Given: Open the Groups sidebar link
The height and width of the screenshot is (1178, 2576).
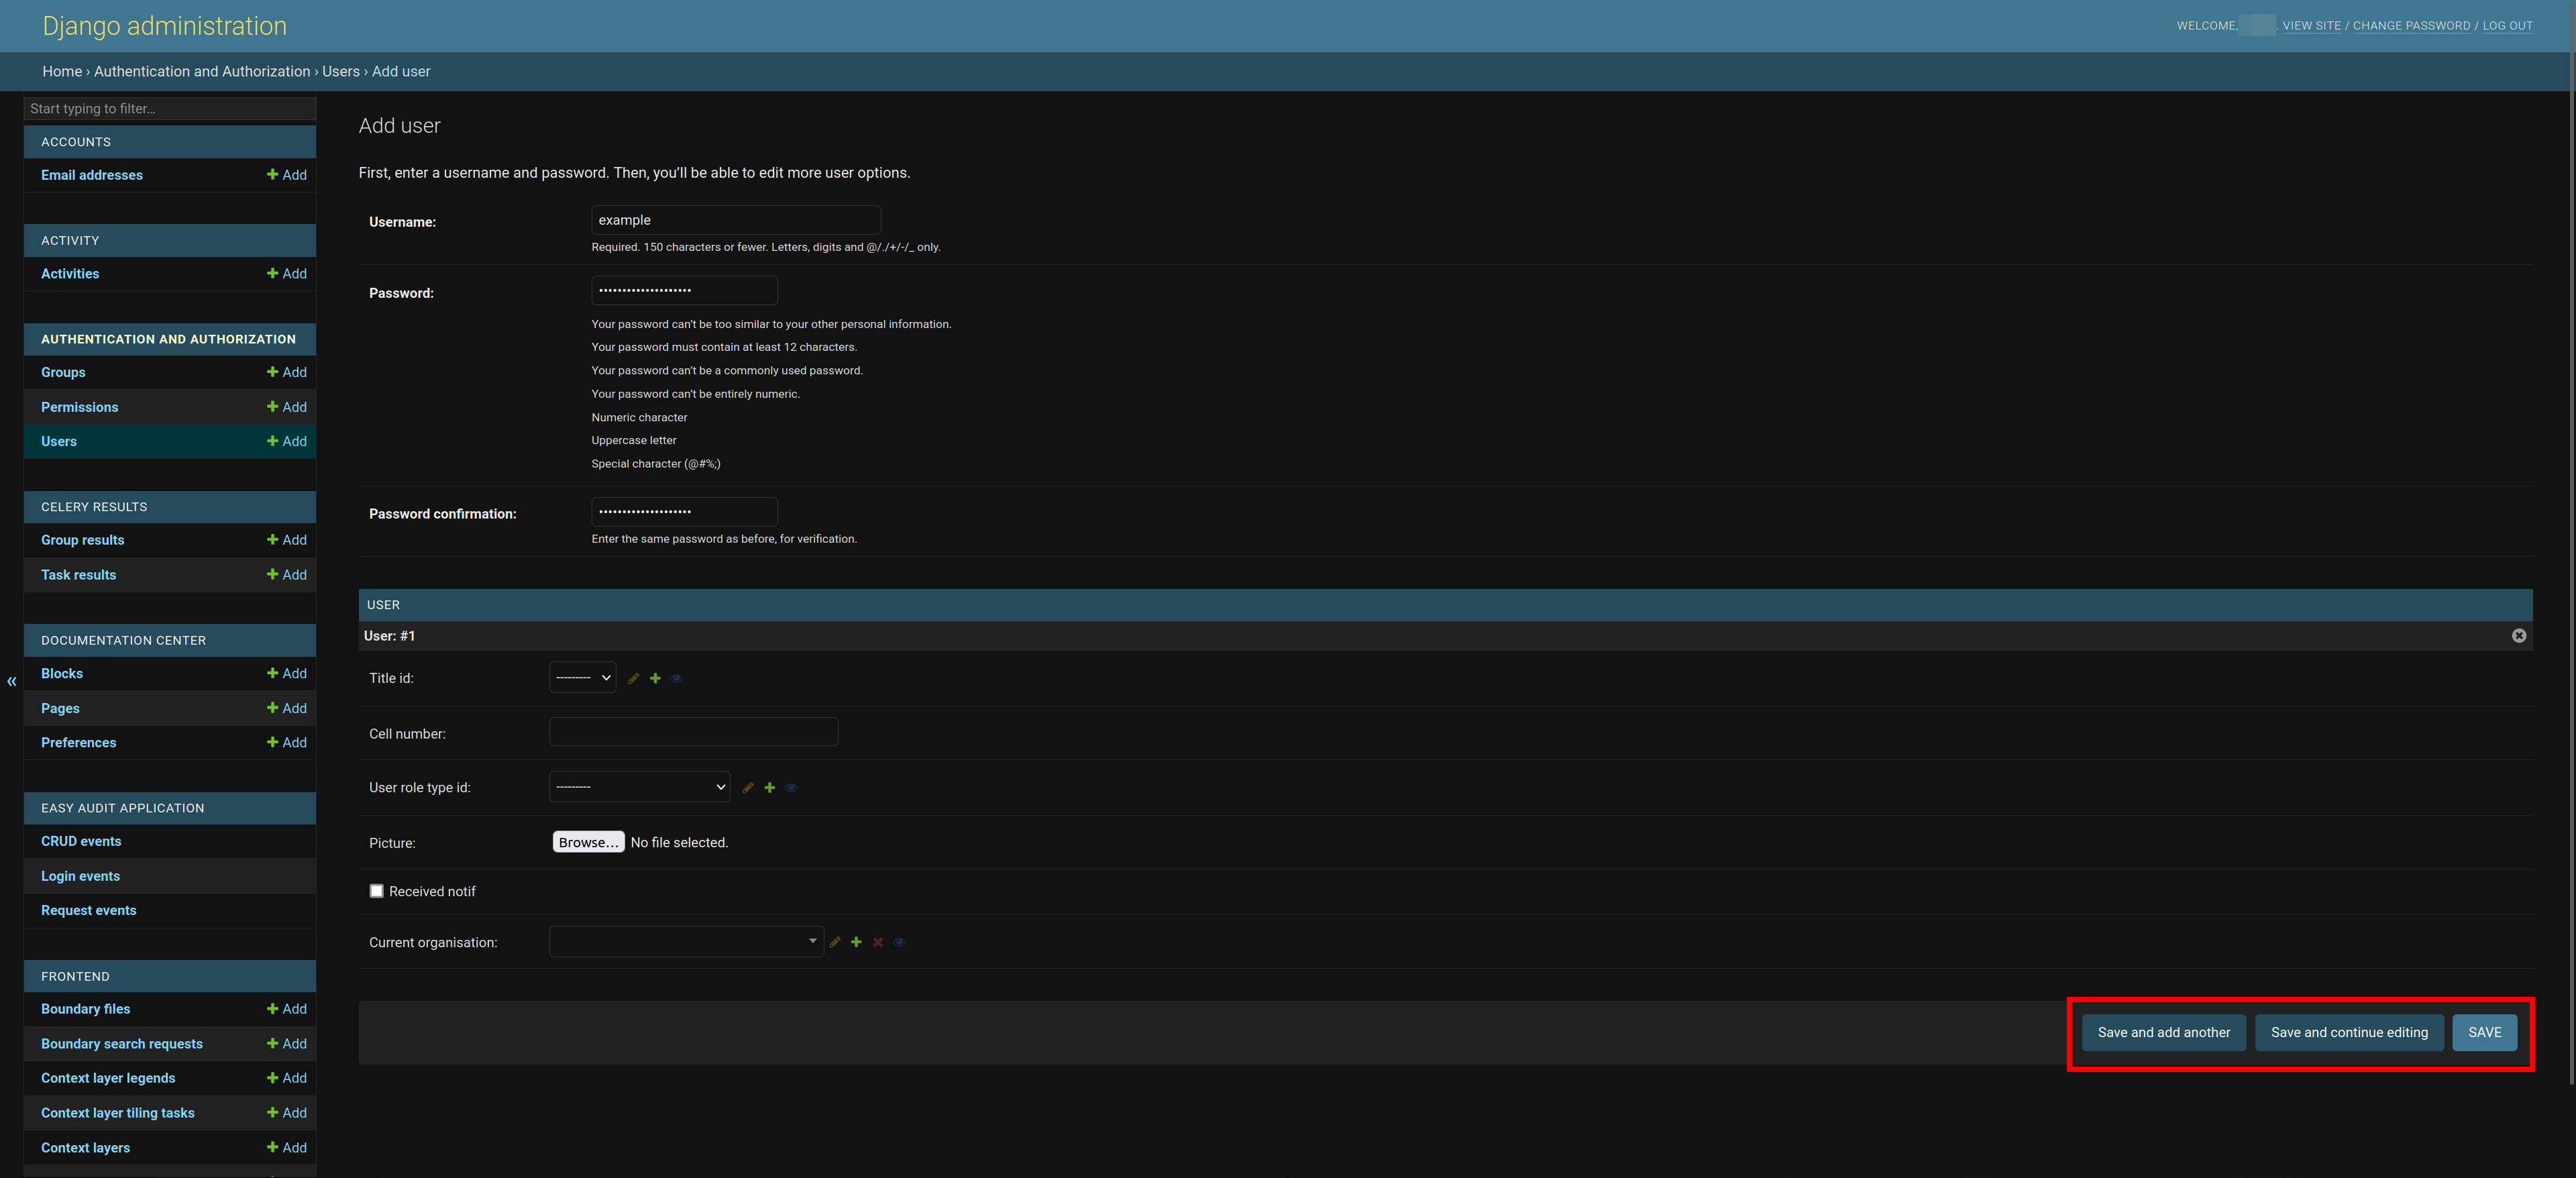Looking at the screenshot, I should [63, 372].
